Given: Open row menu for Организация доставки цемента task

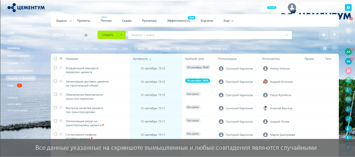Looking at the screenshot, I should click(61, 81).
